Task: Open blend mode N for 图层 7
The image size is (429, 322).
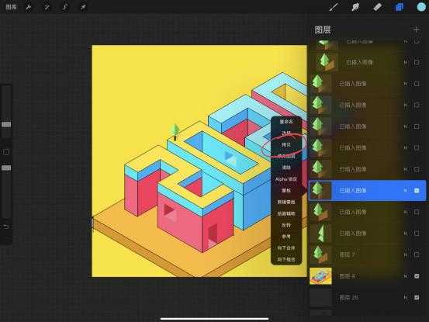Action: [x=405, y=254]
